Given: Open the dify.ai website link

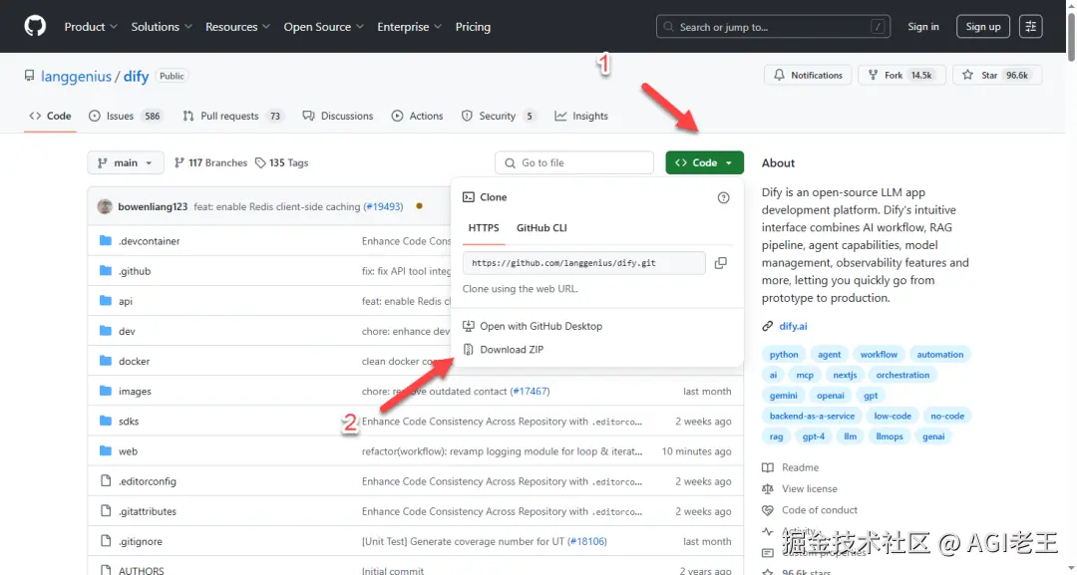Looking at the screenshot, I should click(793, 327).
